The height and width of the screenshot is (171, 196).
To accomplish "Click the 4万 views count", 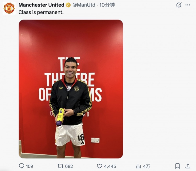I will click(146, 166).
